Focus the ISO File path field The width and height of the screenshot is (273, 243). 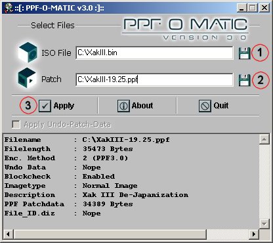point(154,53)
